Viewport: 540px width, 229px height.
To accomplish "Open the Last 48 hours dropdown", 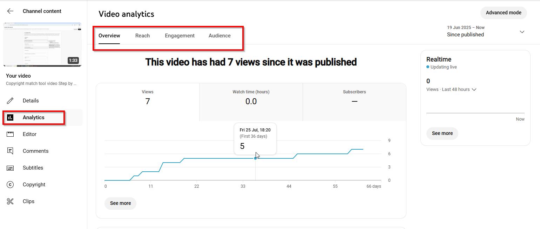I will [474, 89].
